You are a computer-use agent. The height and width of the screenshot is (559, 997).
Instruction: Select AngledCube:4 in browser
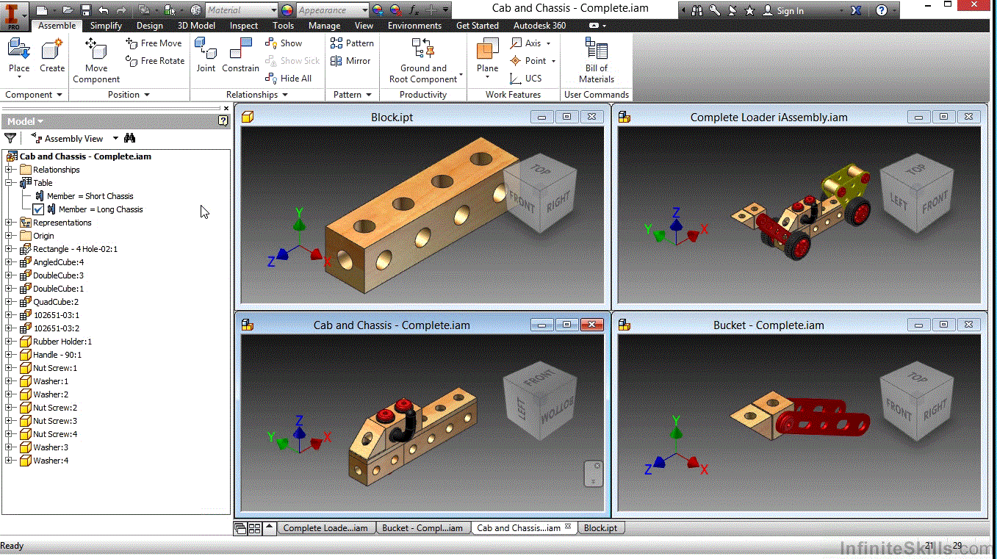pyautogui.click(x=58, y=262)
